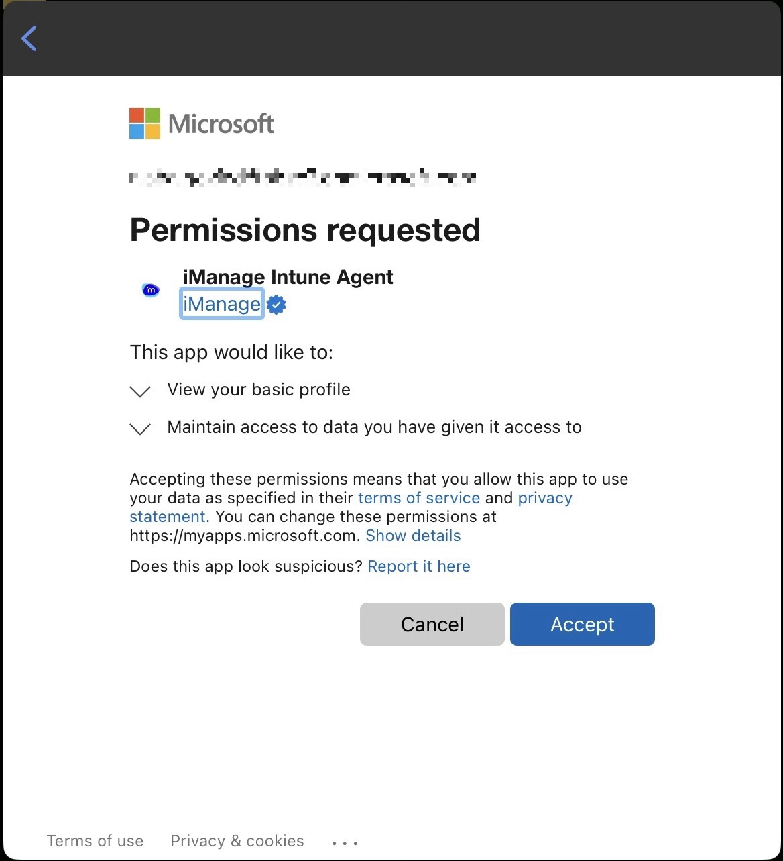Open the privacy statement link
Image resolution: width=783 pixels, height=861 pixels.
pos(544,498)
